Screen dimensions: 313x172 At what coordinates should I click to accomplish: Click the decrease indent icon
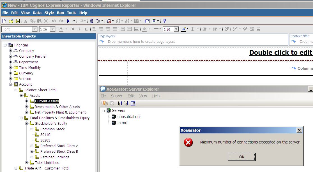204,29
